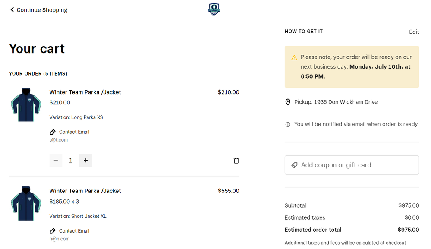431x249 pixels.
Task: Increase quantity of Long Parka XS
Action: [x=86, y=161]
